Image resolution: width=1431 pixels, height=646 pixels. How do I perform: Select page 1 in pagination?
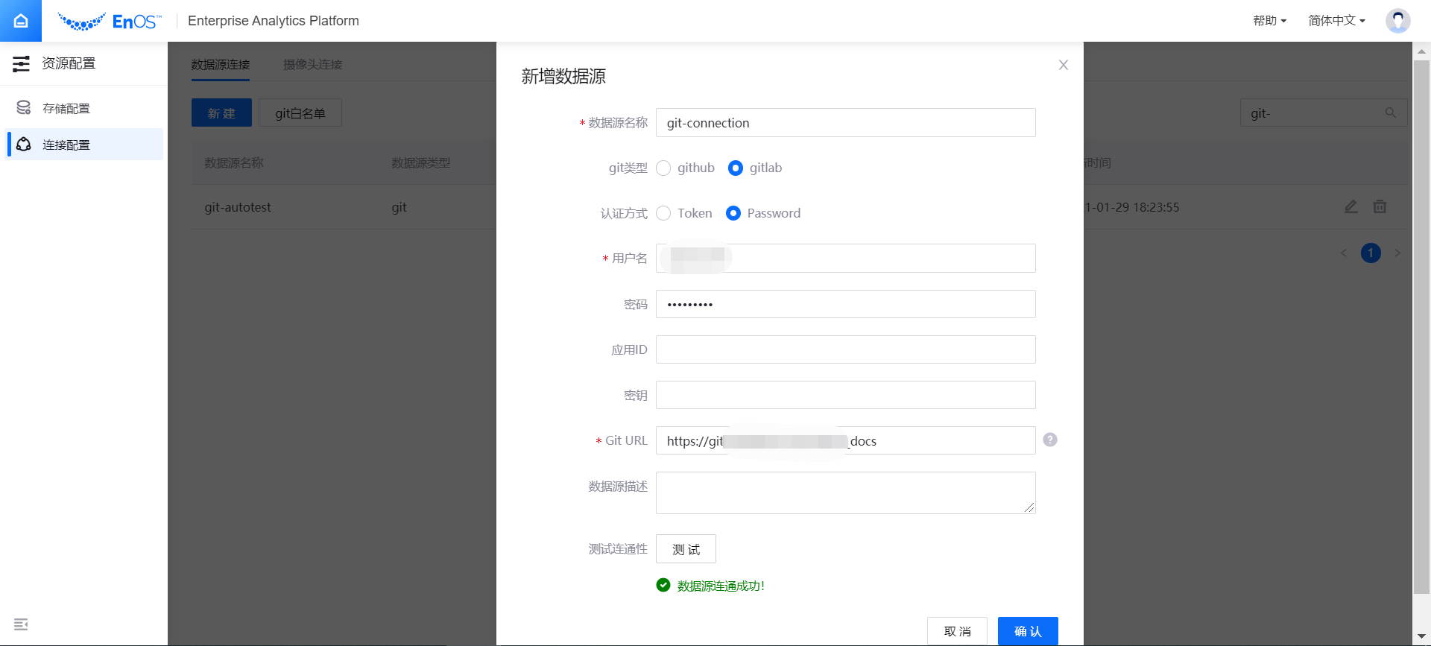click(x=1371, y=253)
